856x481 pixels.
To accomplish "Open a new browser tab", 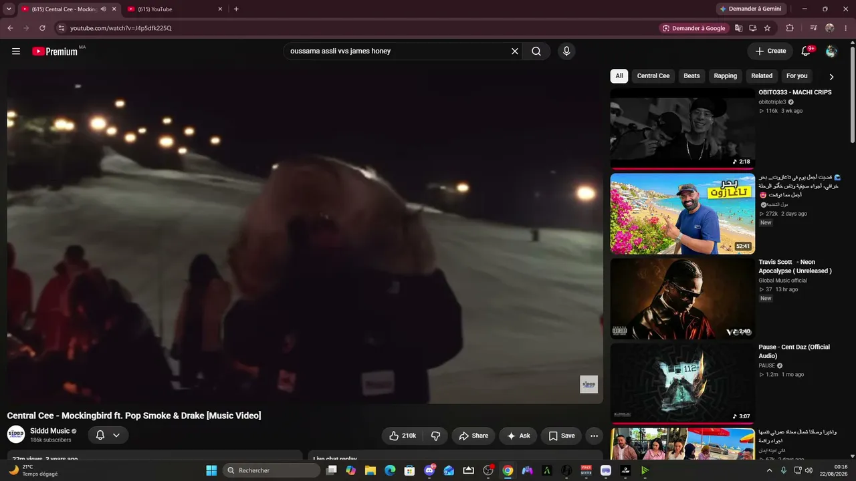I will click(x=236, y=9).
